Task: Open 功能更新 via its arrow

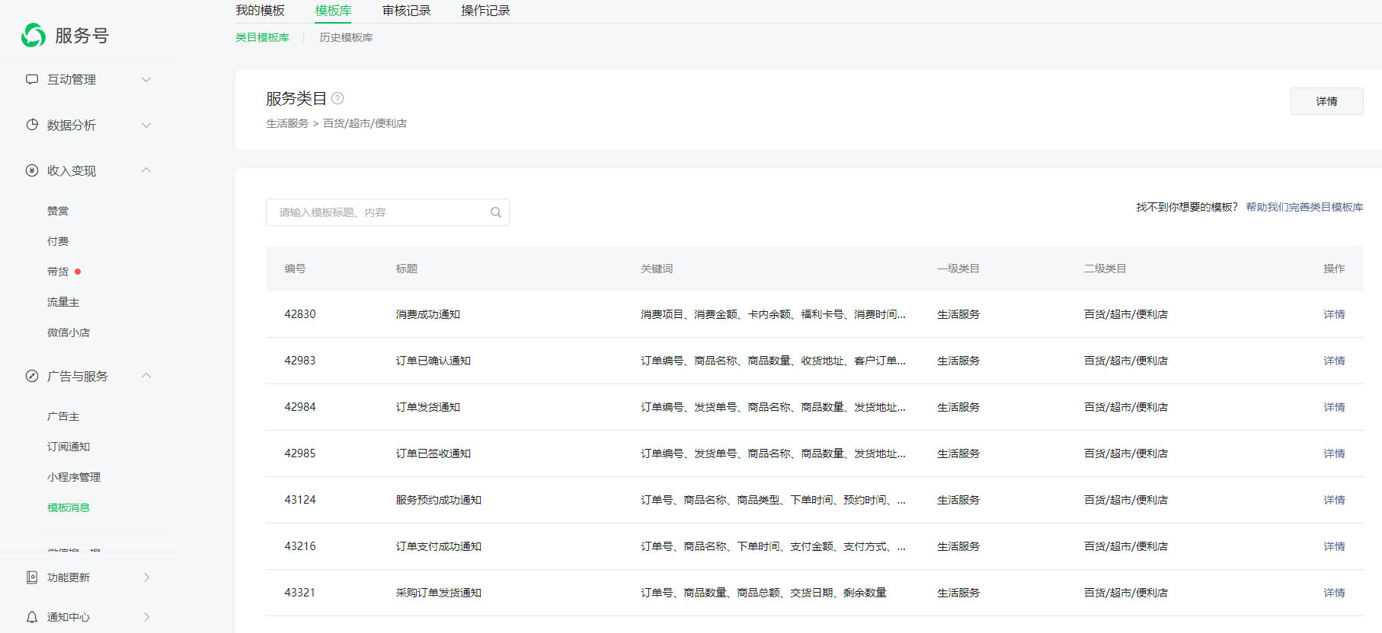Action: coord(147,577)
